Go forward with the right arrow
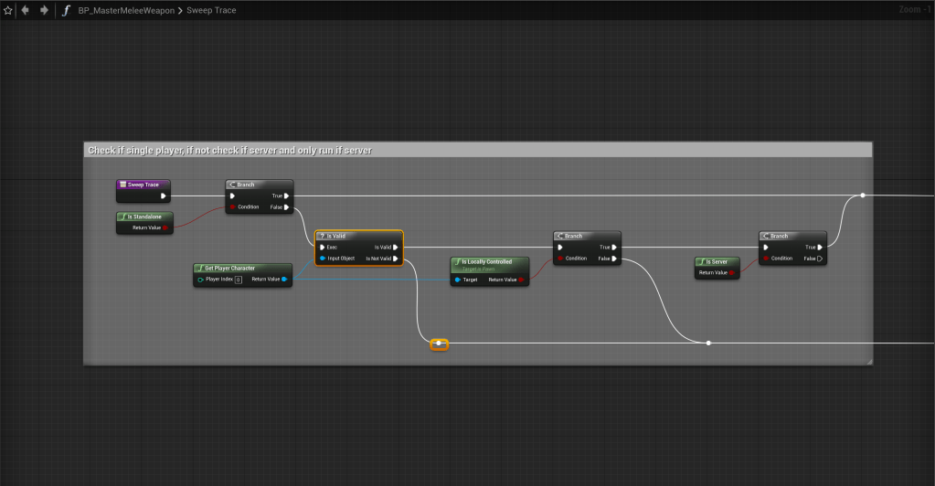 43,10
